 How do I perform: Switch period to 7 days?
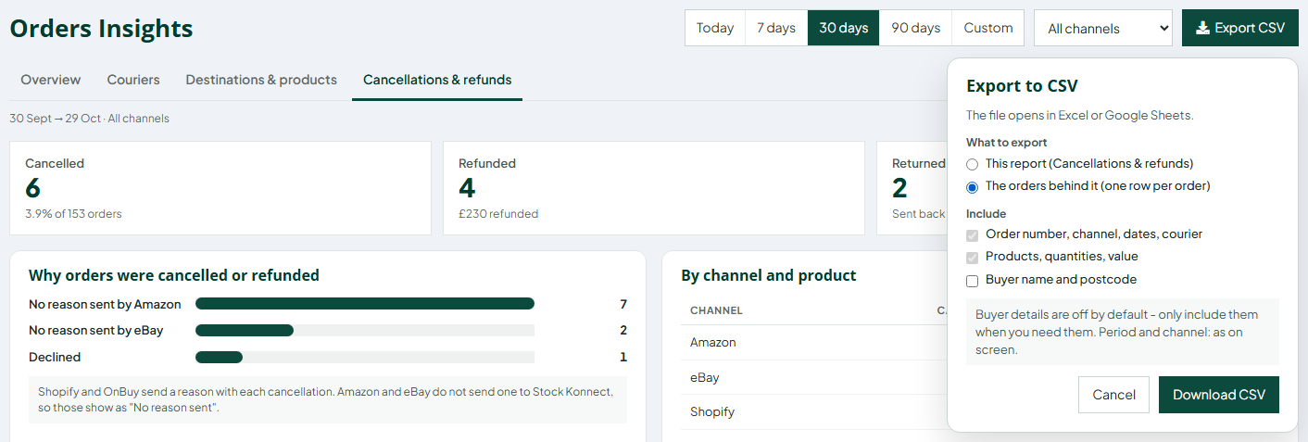[776, 28]
